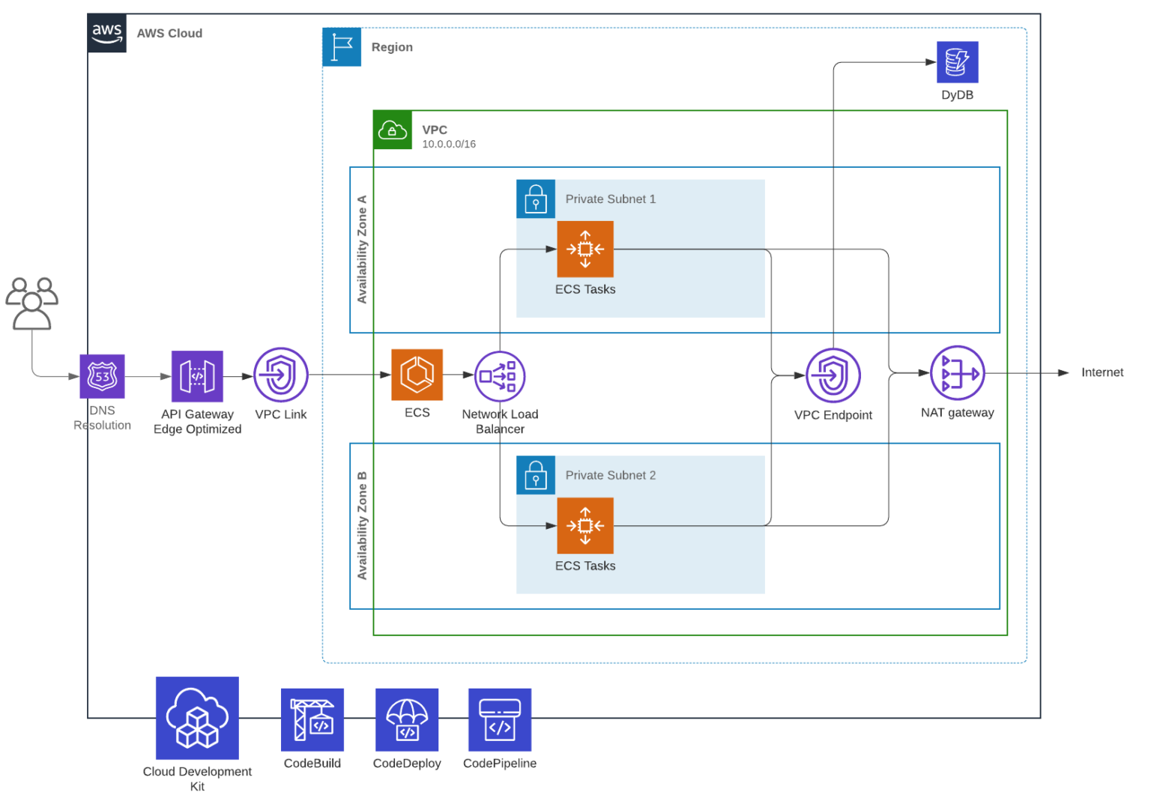Select ECS Tasks icon in Private Subnet 1
1151x801 pixels.
tap(585, 250)
